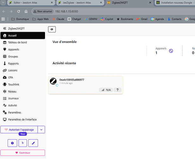Click the address bar URL 192.168.1.15:8080
The height and width of the screenshot is (159, 195).
[67, 11]
